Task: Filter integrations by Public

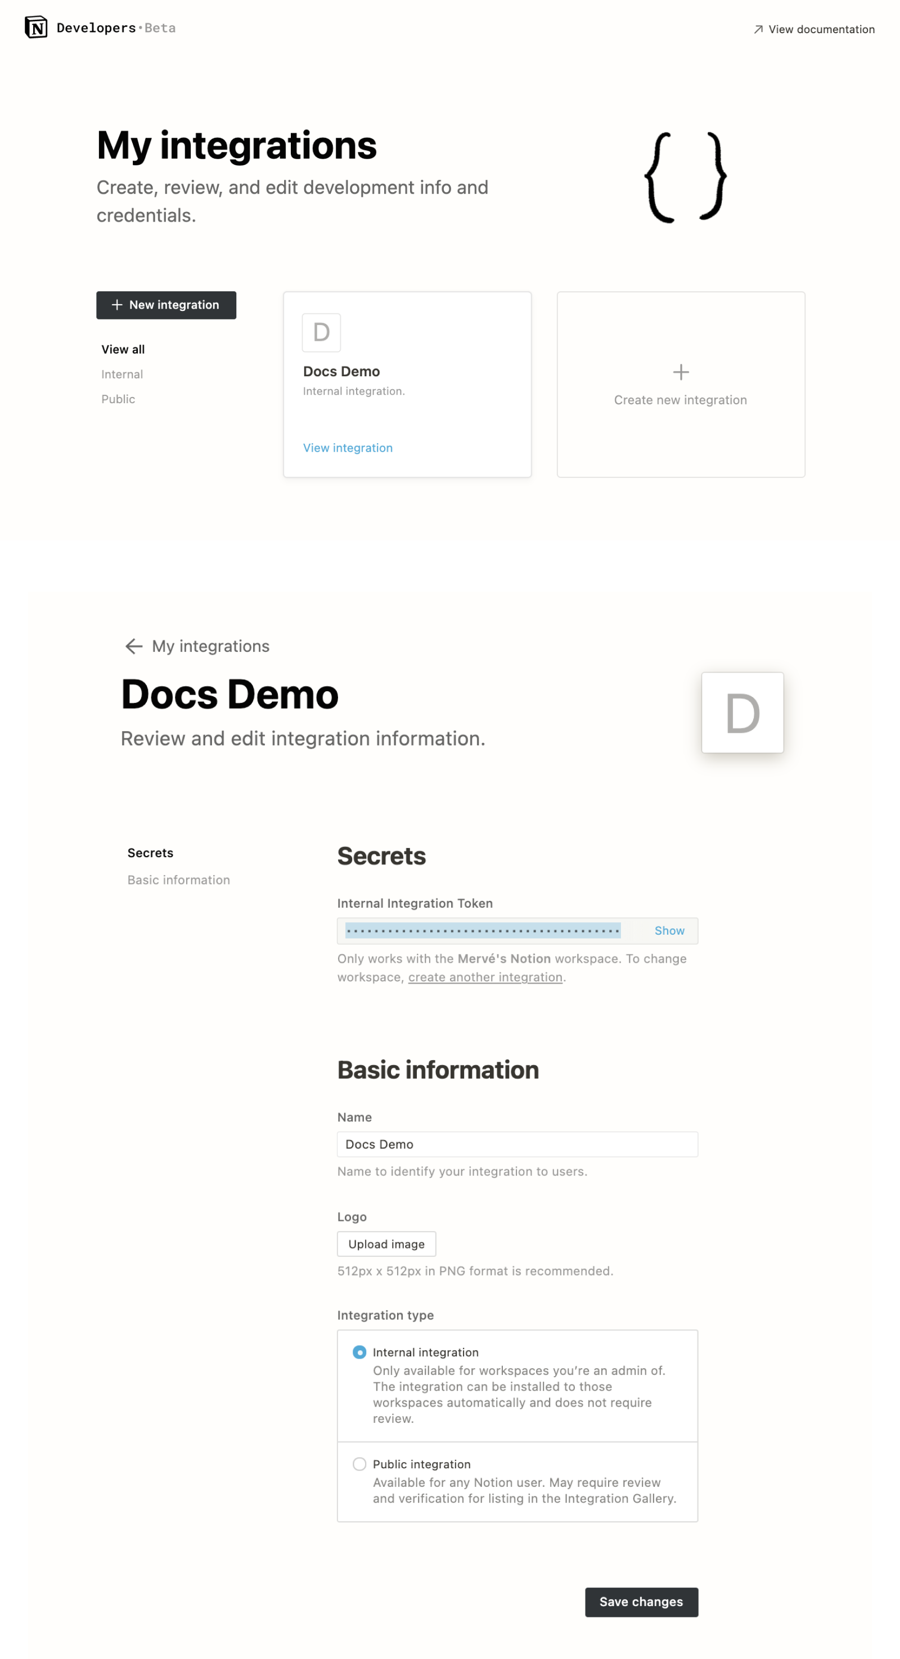Action: tap(119, 399)
